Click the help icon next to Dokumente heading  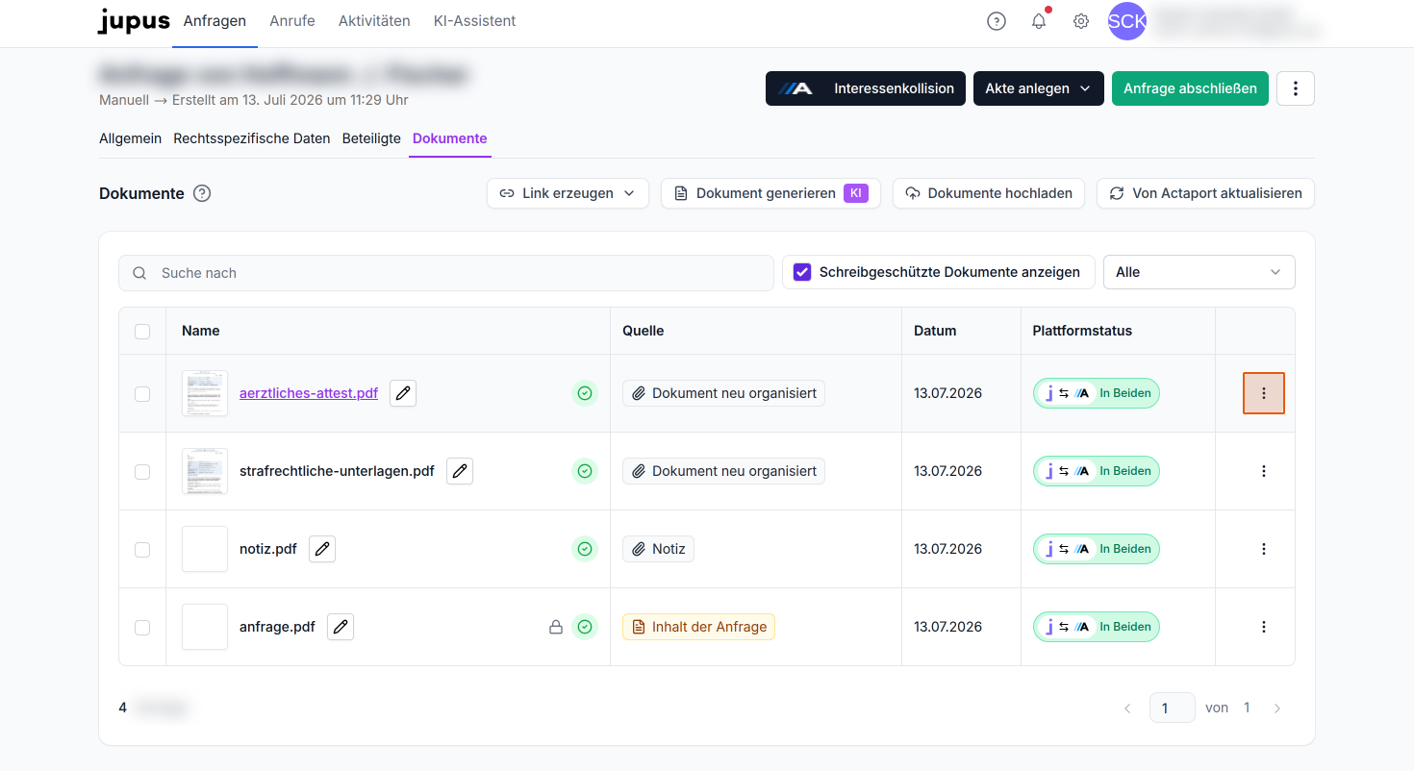coord(202,193)
